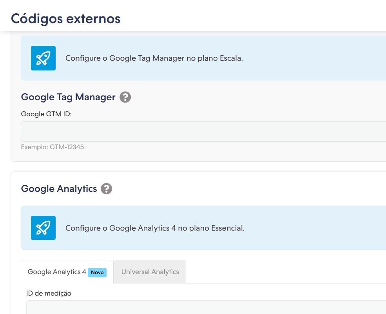
Task: Click the rocket icon in Analytics 4 banner
Action: tap(43, 228)
